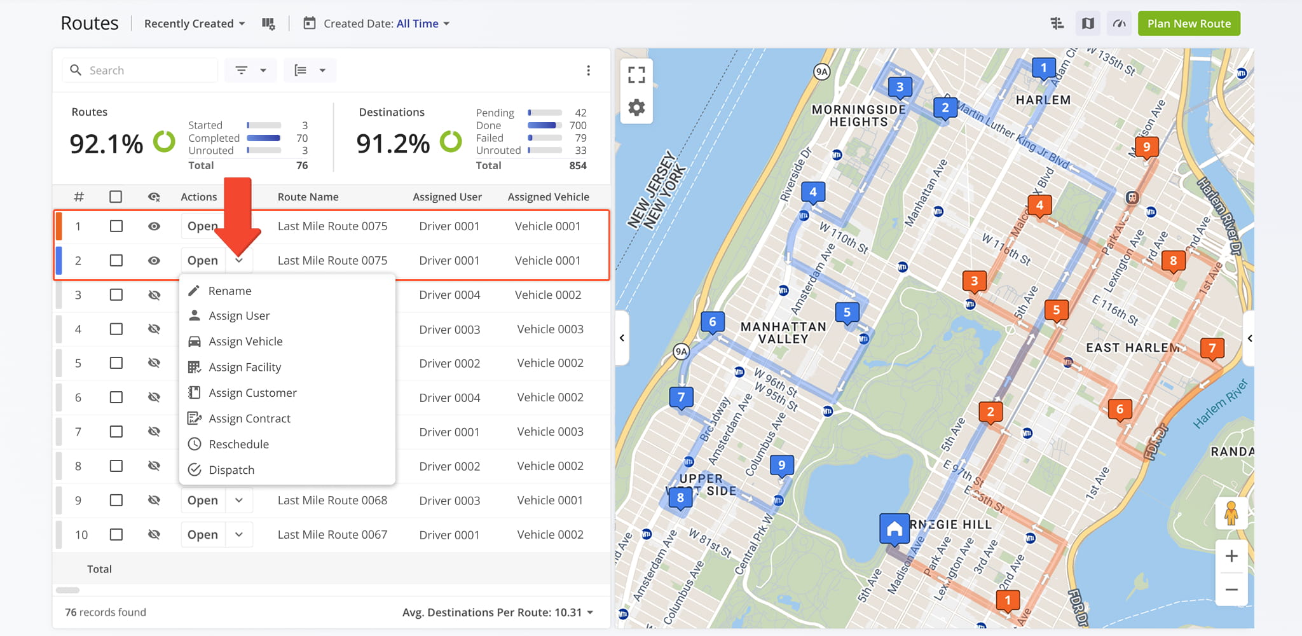The width and height of the screenshot is (1302, 636).
Task: Click the Completed routes progress bar
Action: click(x=263, y=138)
